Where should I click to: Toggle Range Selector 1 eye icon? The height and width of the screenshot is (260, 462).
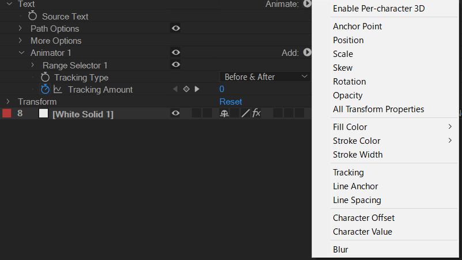(176, 64)
